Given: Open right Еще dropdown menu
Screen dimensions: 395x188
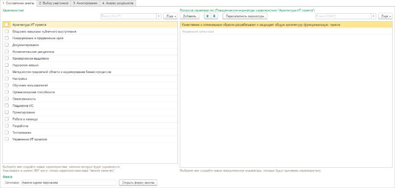Looking at the screenshot, I should coord(385,16).
